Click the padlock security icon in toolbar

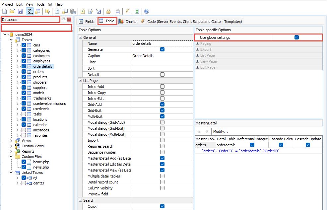coord(108,12)
